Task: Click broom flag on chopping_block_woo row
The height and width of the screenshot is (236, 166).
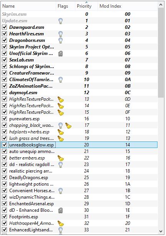Action: (68, 125)
